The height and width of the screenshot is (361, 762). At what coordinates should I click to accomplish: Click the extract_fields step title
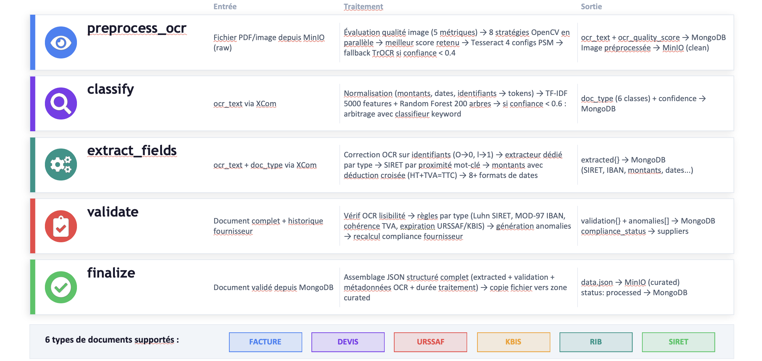pyautogui.click(x=132, y=151)
